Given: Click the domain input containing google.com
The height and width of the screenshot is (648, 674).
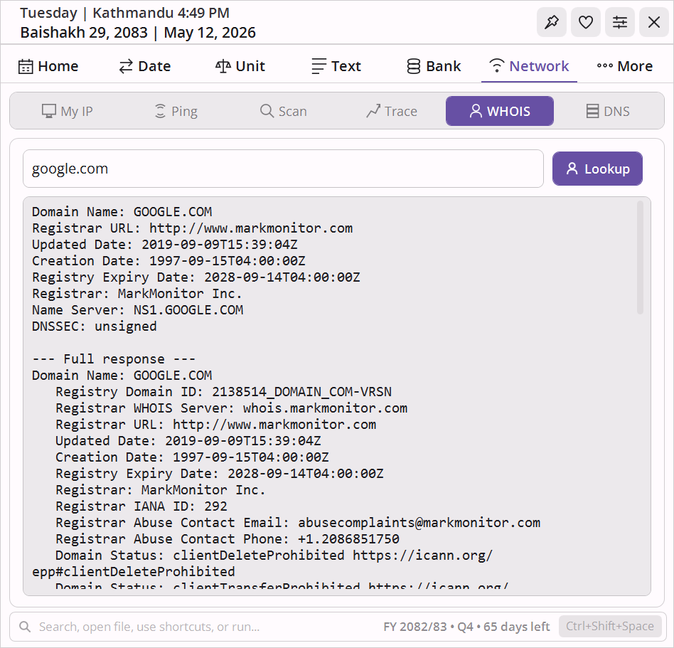Looking at the screenshot, I should tap(283, 169).
